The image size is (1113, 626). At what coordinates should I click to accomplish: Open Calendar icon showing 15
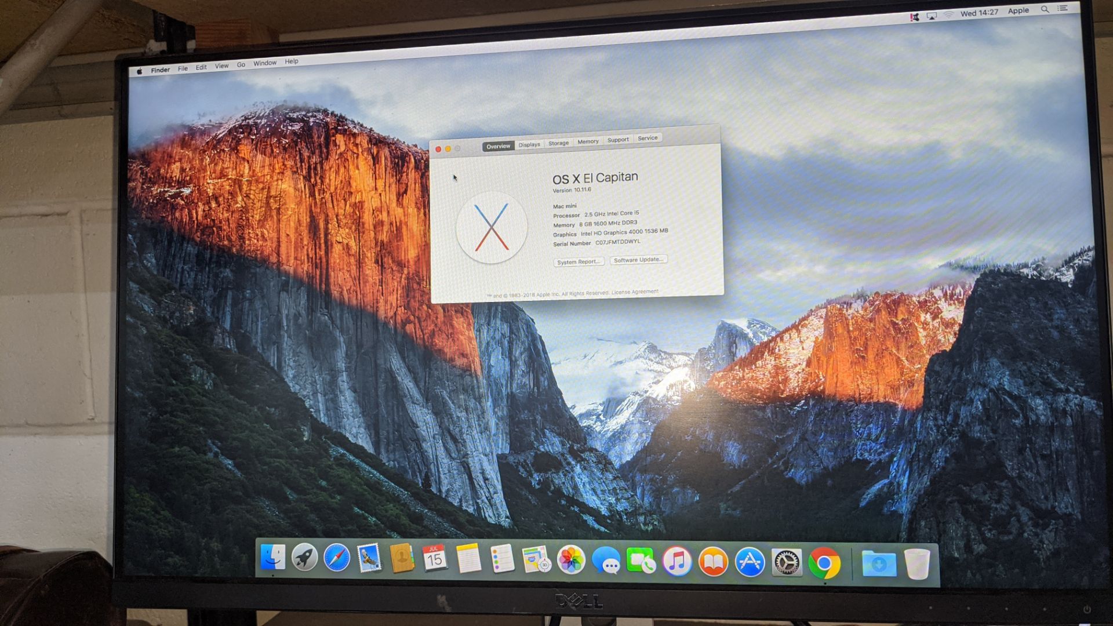(x=434, y=559)
